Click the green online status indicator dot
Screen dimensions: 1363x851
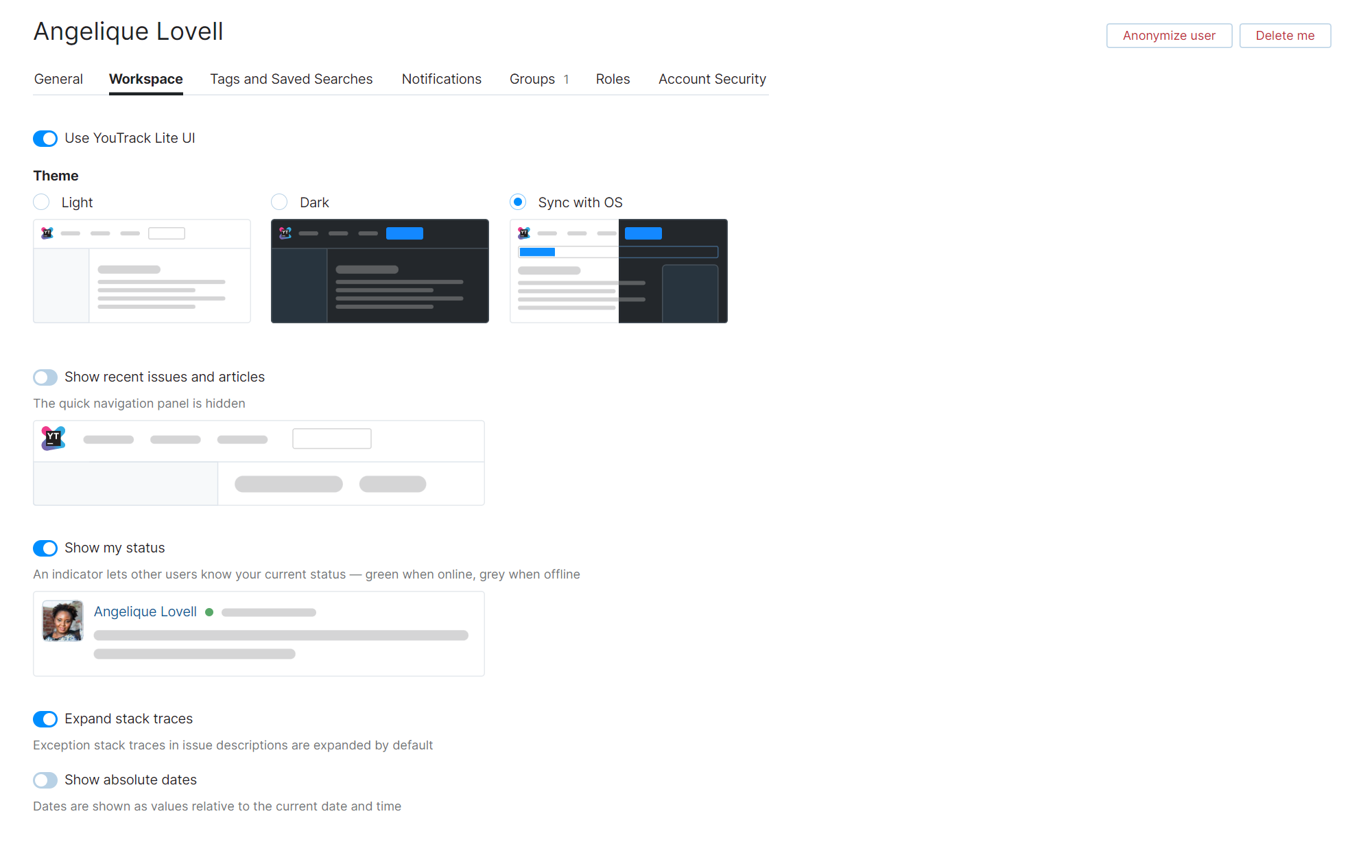click(x=209, y=612)
